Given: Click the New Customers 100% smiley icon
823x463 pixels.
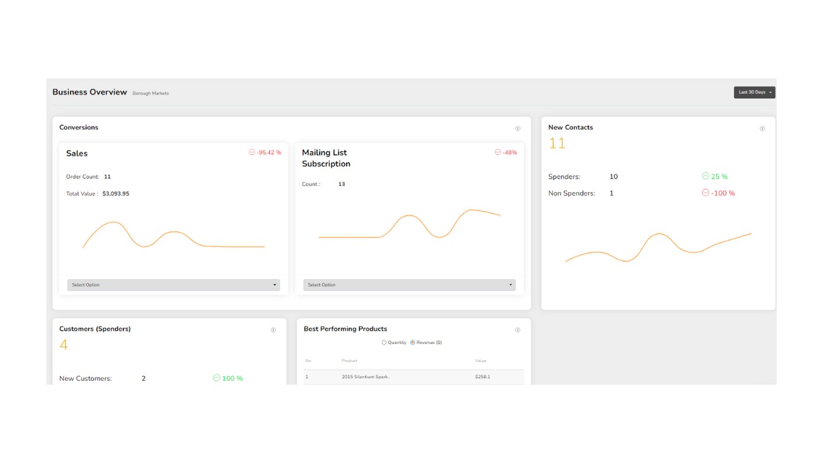Looking at the screenshot, I should click(217, 378).
